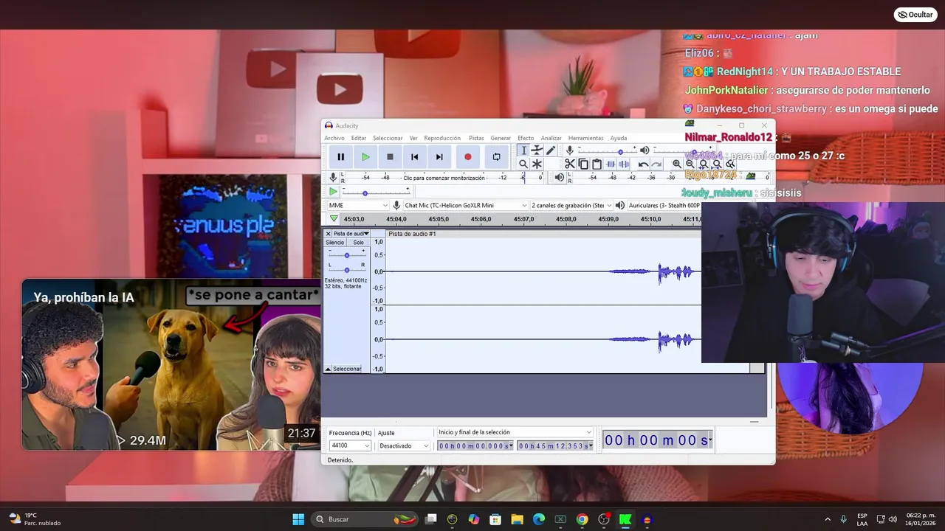Copy selection using the Copy icon
This screenshot has width=945, height=531.
tap(583, 164)
